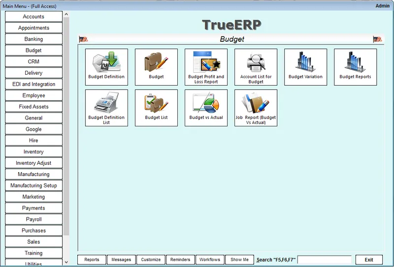Open the Budget briefcase icon
394x267 pixels.
(x=156, y=67)
